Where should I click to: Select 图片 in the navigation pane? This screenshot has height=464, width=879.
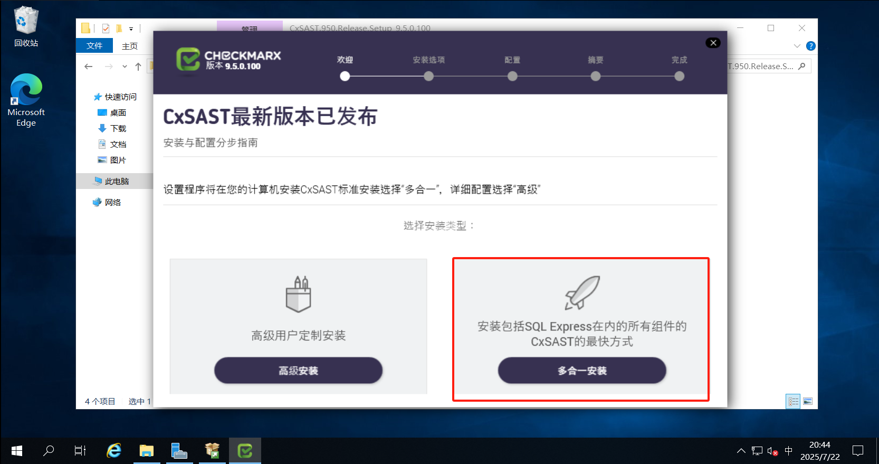click(x=112, y=160)
